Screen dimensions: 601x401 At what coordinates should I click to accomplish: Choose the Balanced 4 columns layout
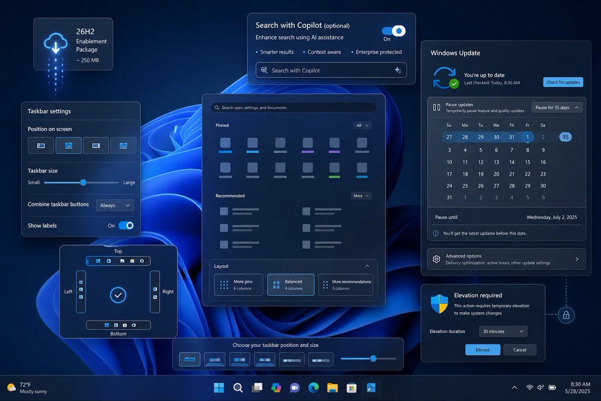pos(291,285)
